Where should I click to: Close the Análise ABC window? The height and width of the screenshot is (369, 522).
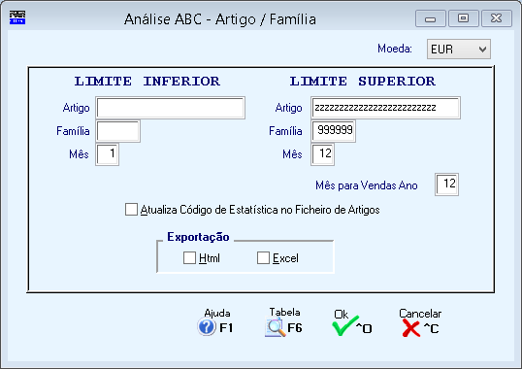pos(497,18)
